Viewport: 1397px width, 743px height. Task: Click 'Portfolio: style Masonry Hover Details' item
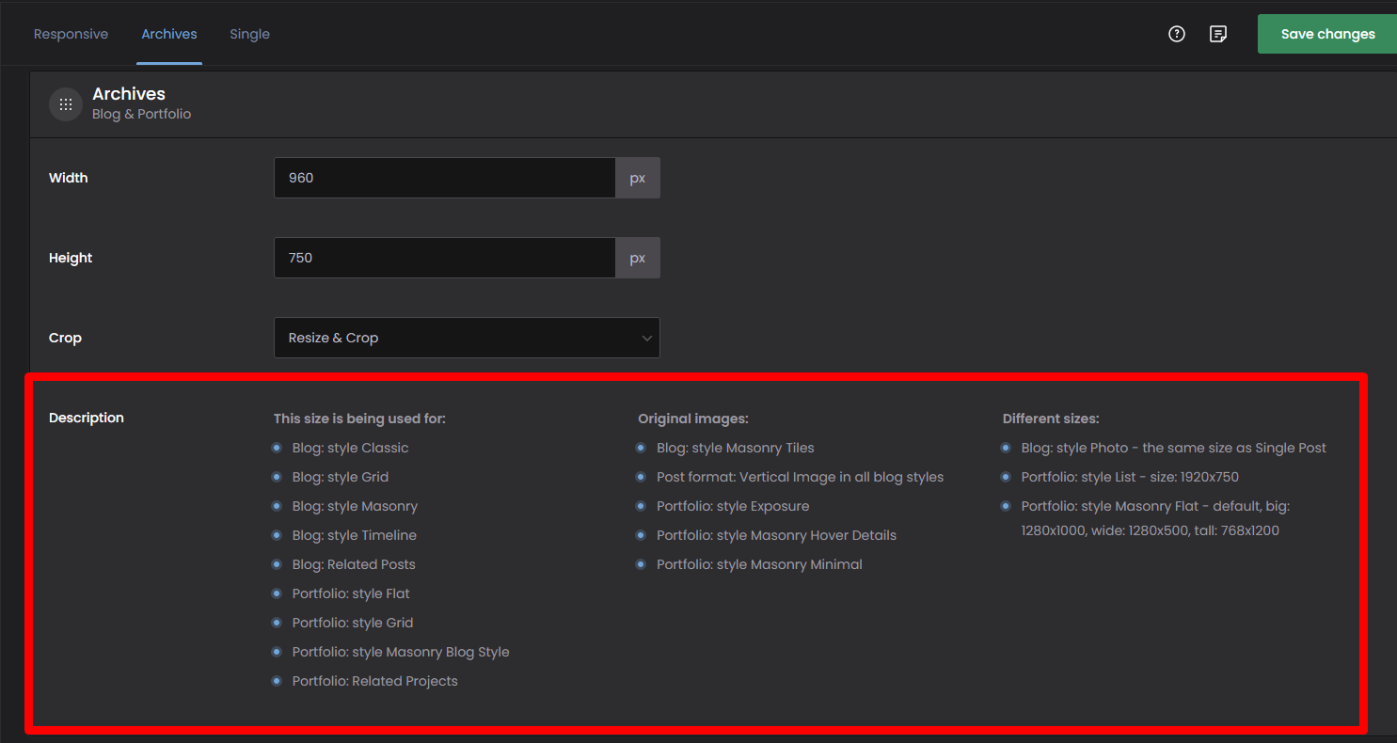pyautogui.click(x=776, y=535)
